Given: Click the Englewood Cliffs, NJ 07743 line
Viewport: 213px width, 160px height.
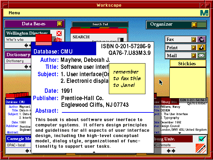Looking at the screenshot, I should [x=95, y=105].
